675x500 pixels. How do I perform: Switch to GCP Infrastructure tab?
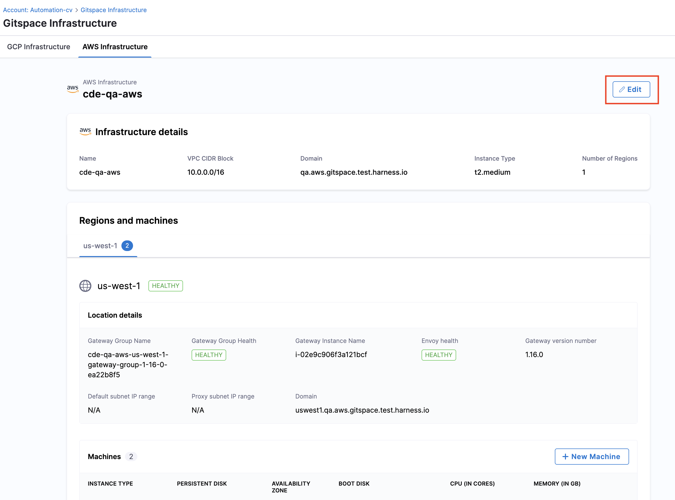tap(38, 47)
